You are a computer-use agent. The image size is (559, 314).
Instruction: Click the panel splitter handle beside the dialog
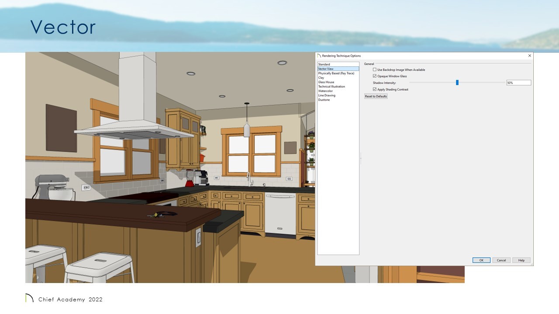361,159
